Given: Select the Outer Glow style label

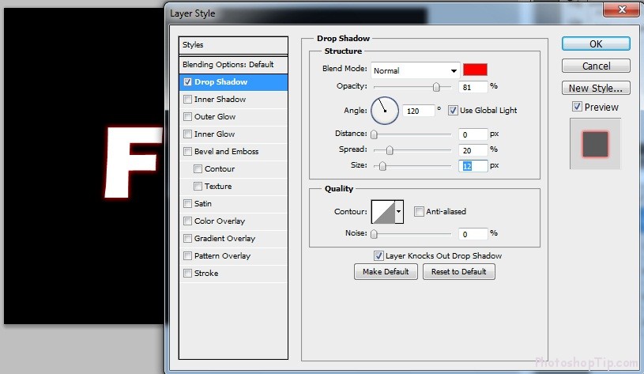Looking at the screenshot, I should pyautogui.click(x=215, y=117).
